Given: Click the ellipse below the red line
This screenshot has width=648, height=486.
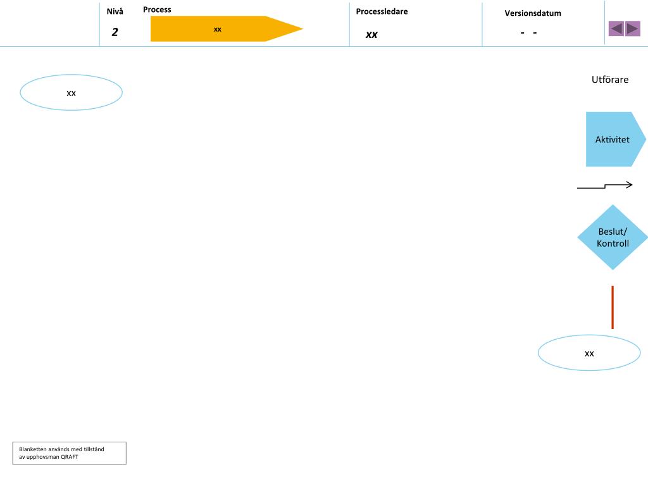Looking at the screenshot, I should click(589, 352).
